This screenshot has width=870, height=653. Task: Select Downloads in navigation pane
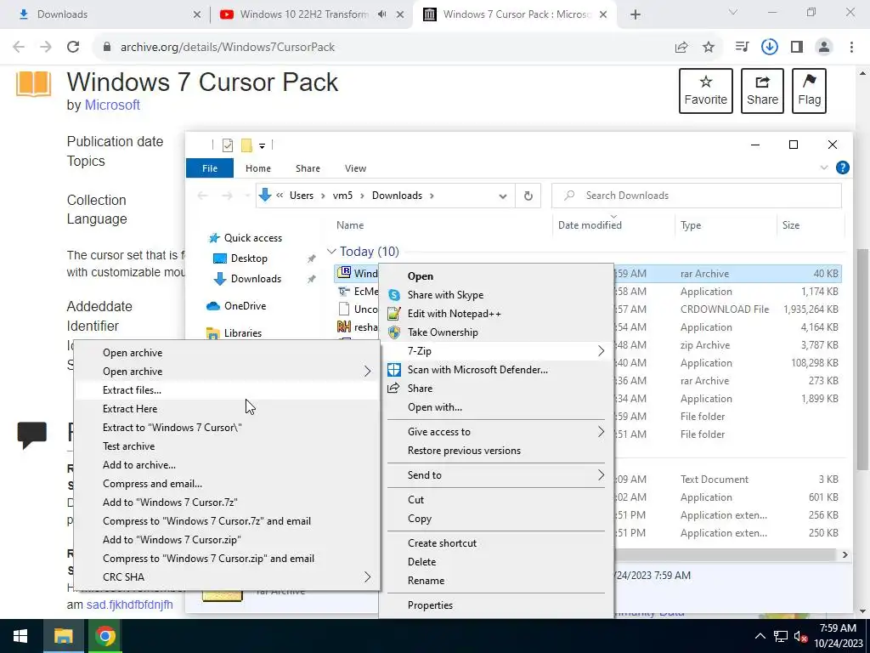pyautogui.click(x=256, y=279)
